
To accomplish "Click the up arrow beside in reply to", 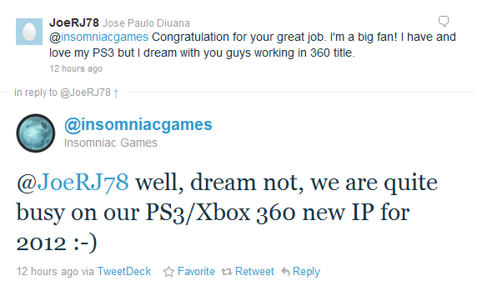I will point(116,93).
